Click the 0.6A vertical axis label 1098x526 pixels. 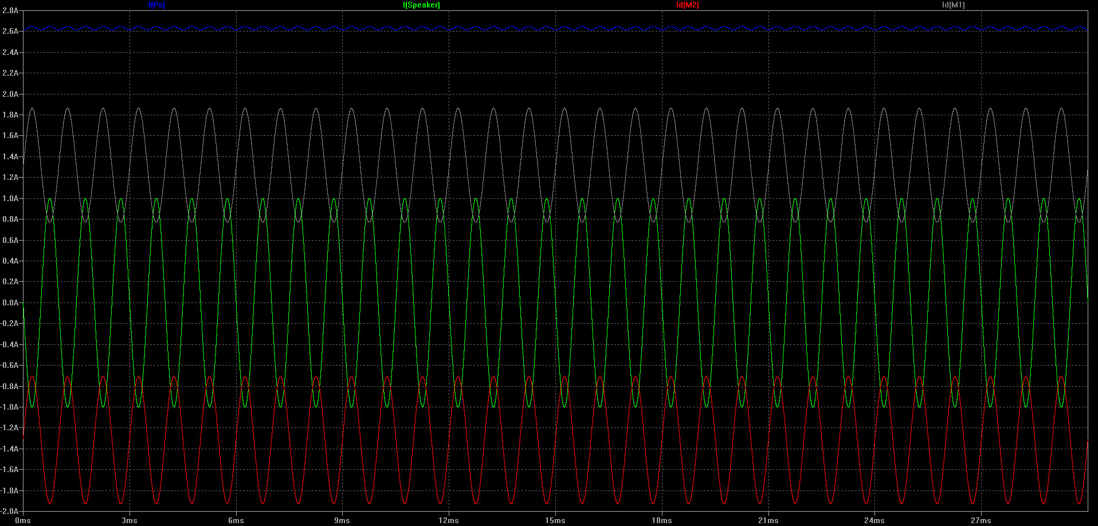pos(10,240)
